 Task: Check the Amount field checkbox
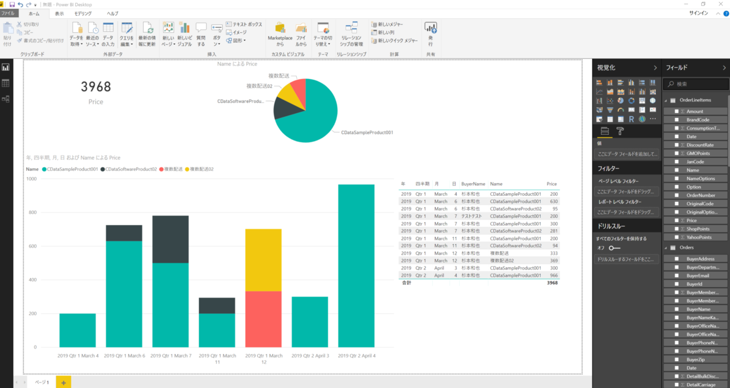676,111
